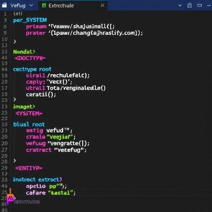Click the crasia "Veejiel" string line
This screenshot has width=212, height=212.
pyautogui.click(x=51, y=137)
